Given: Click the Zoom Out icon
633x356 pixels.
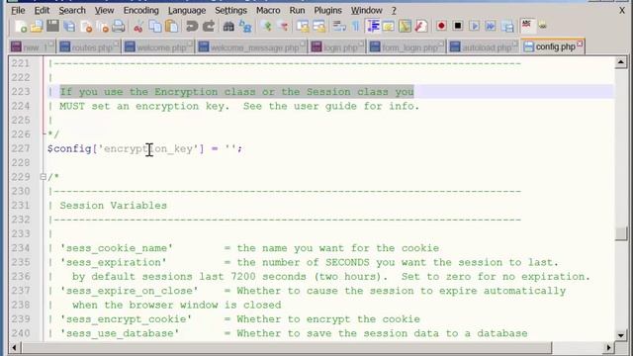Looking at the screenshot, I should pyautogui.click(x=283, y=27).
